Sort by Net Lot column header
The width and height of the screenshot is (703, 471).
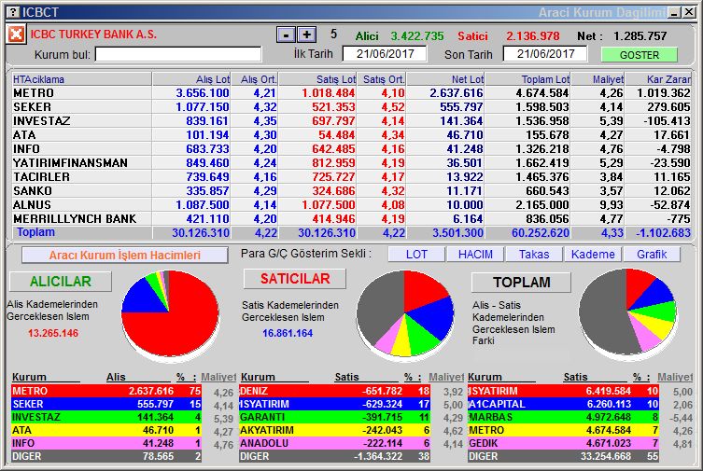pos(445,79)
